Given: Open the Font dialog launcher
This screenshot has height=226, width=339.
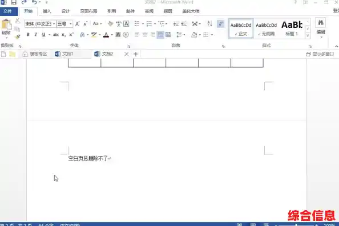Looking at the screenshot, I should coord(128,46).
